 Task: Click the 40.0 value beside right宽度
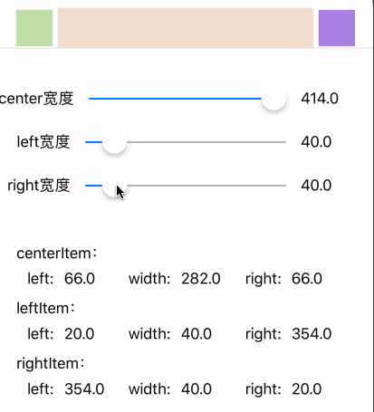[316, 186]
